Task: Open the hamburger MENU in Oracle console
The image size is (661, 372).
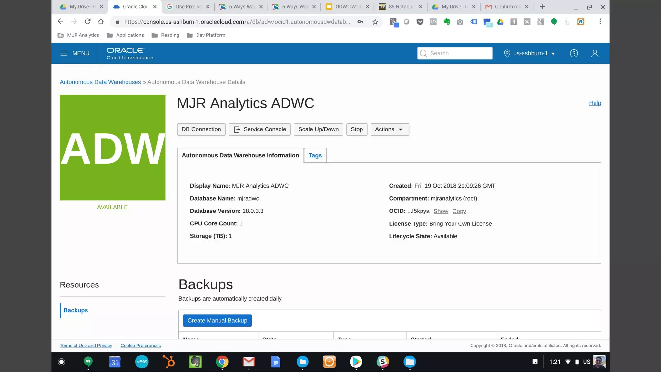Action: pyautogui.click(x=75, y=53)
